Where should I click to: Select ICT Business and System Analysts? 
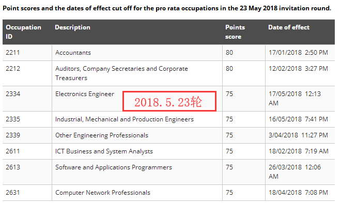pyautogui.click(x=104, y=151)
